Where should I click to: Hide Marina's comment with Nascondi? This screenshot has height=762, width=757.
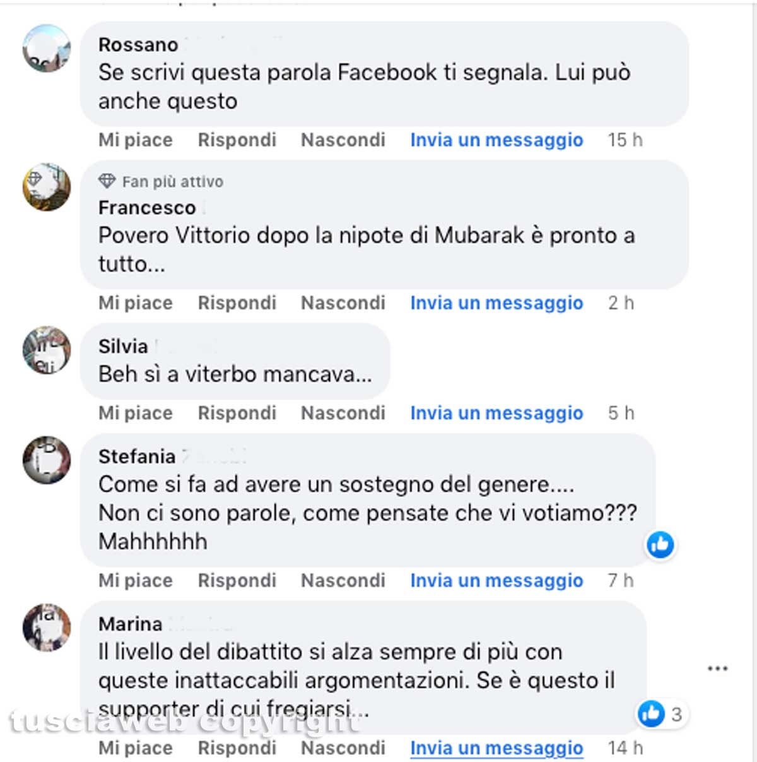tap(343, 748)
